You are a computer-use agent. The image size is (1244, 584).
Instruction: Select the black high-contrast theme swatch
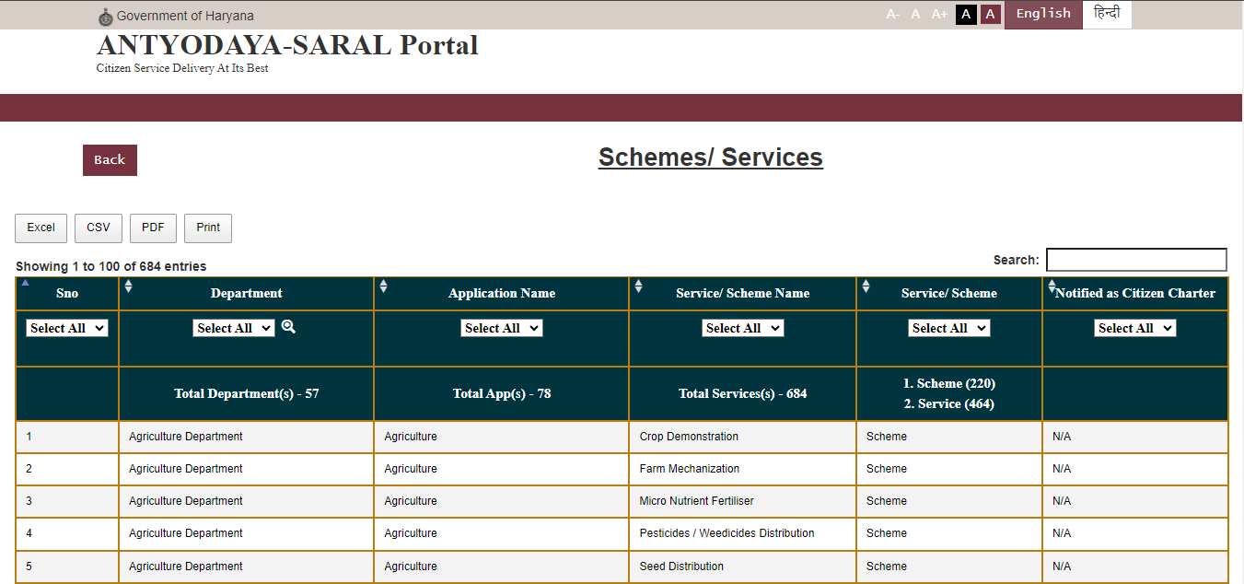pyautogui.click(x=966, y=15)
